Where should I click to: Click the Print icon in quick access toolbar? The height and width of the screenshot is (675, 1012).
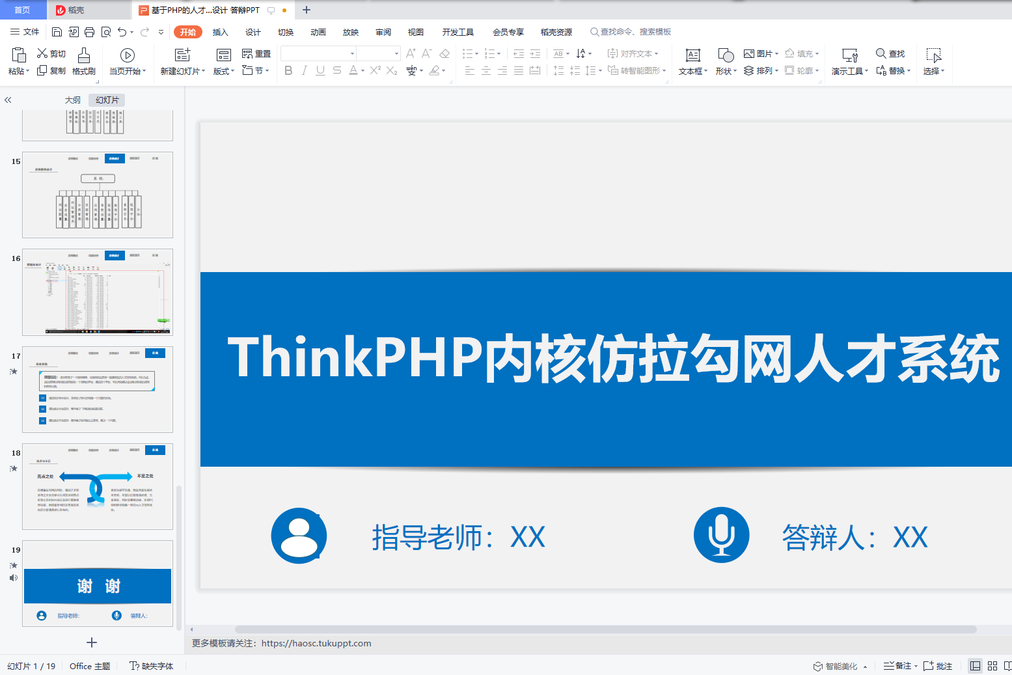[89, 32]
